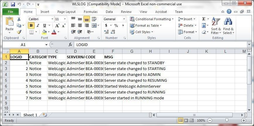Click the Save icon in Quick Access Toolbar
Image resolution: width=254 pixels, height=126 pixels.
[x=13, y=4]
